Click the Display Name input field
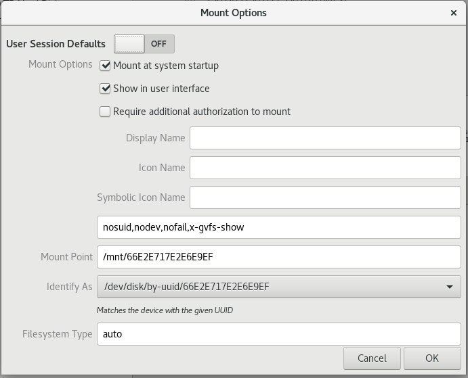468x378 pixels. (325, 138)
